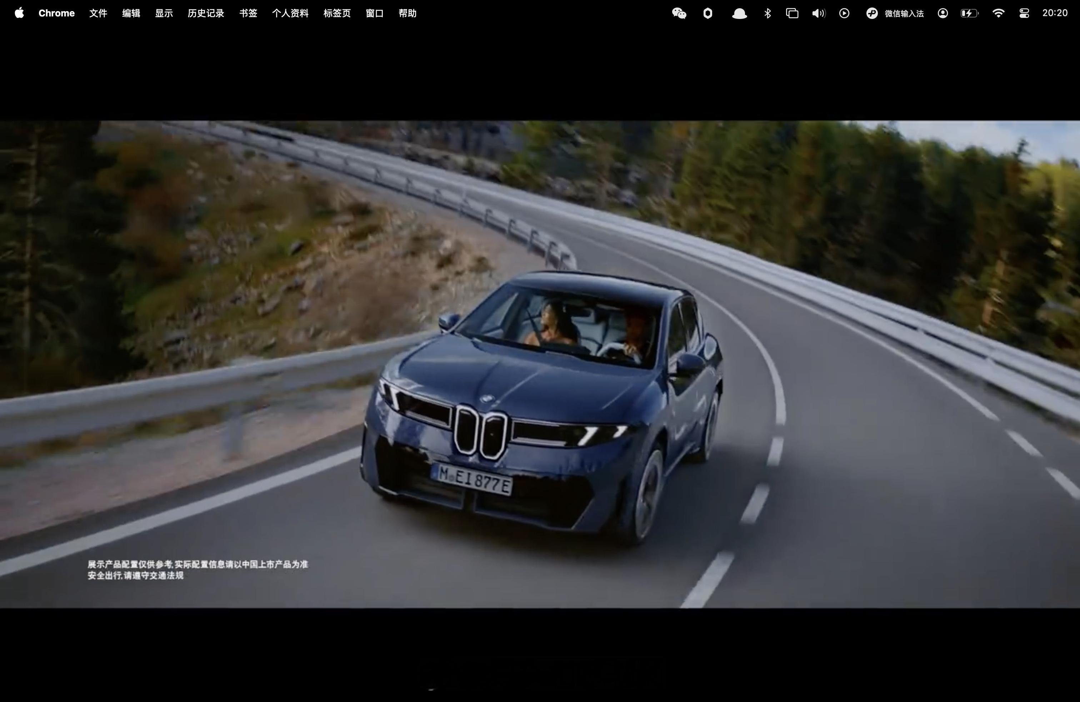
Task: Open the Stage Manager windows icon
Action: [792, 13]
